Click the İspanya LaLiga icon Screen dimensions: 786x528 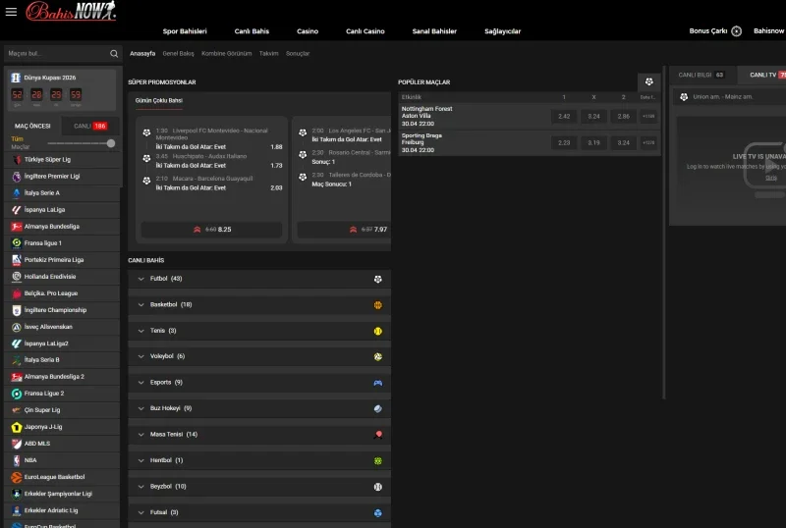click(x=17, y=210)
